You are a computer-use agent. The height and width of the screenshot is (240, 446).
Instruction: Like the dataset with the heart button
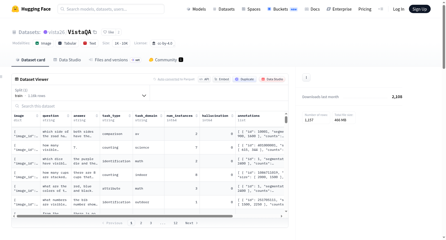point(108,32)
